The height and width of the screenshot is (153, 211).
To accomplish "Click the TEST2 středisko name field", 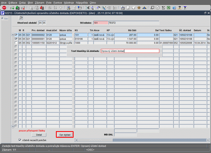I will pyautogui.click(x=134, y=23).
